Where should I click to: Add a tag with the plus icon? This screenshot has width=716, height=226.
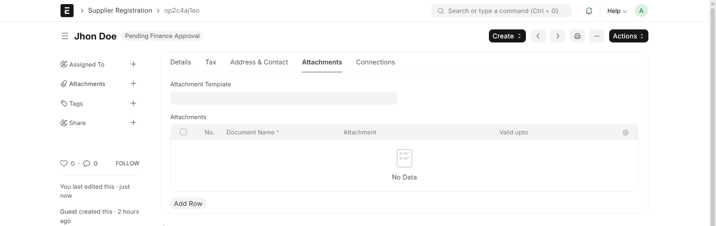133,104
